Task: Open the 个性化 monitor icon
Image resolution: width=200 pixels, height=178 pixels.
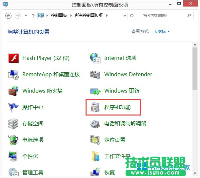Action: click(x=13, y=156)
